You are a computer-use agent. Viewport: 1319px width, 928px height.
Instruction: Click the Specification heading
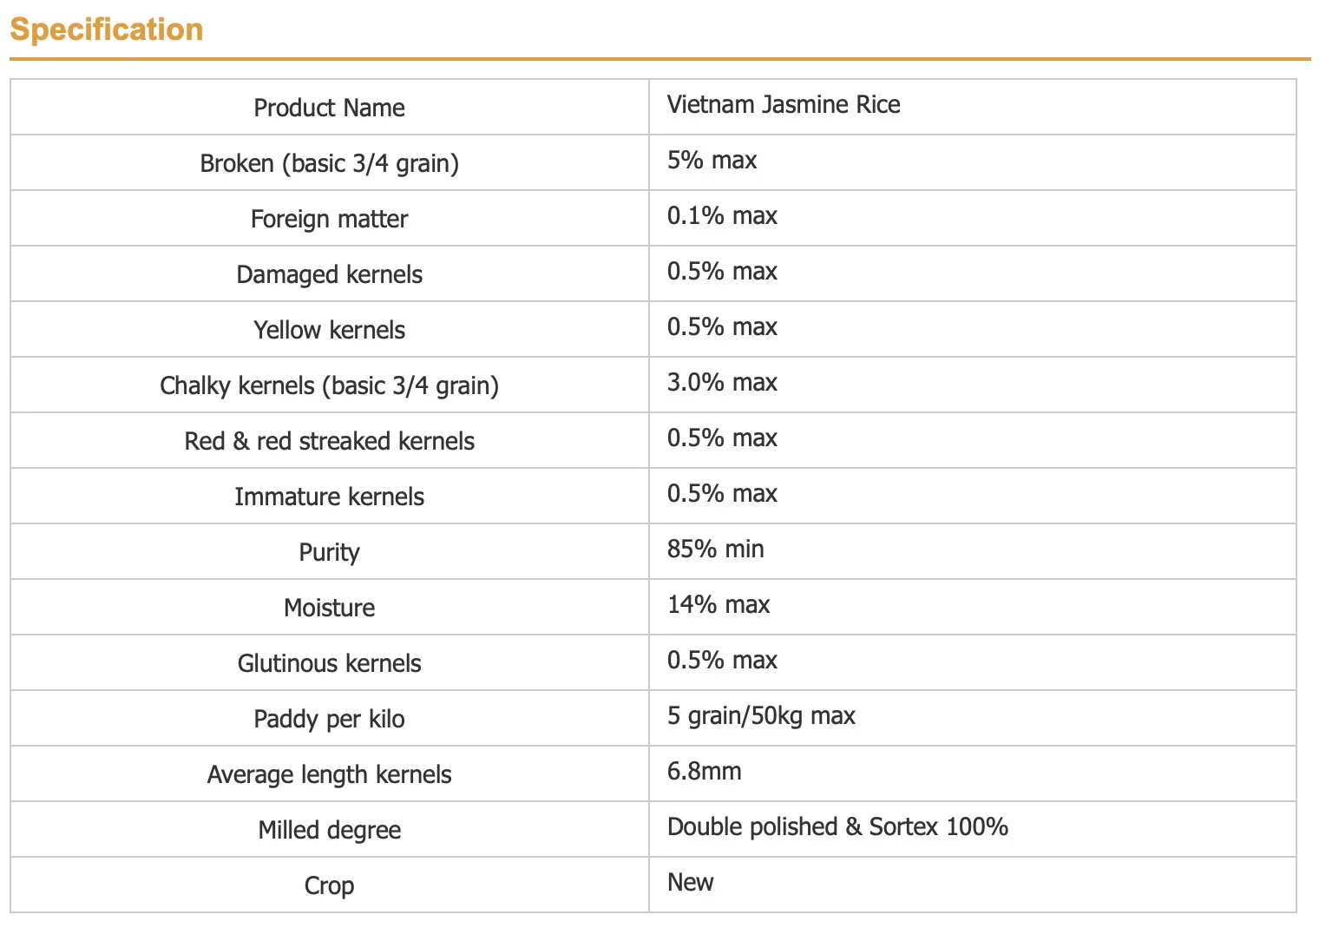(x=106, y=30)
